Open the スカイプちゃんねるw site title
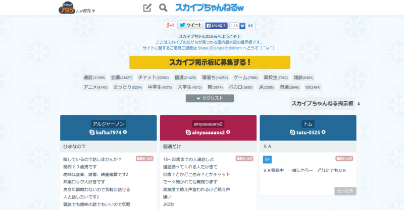This screenshot has height=210, width=404. tap(210, 8)
